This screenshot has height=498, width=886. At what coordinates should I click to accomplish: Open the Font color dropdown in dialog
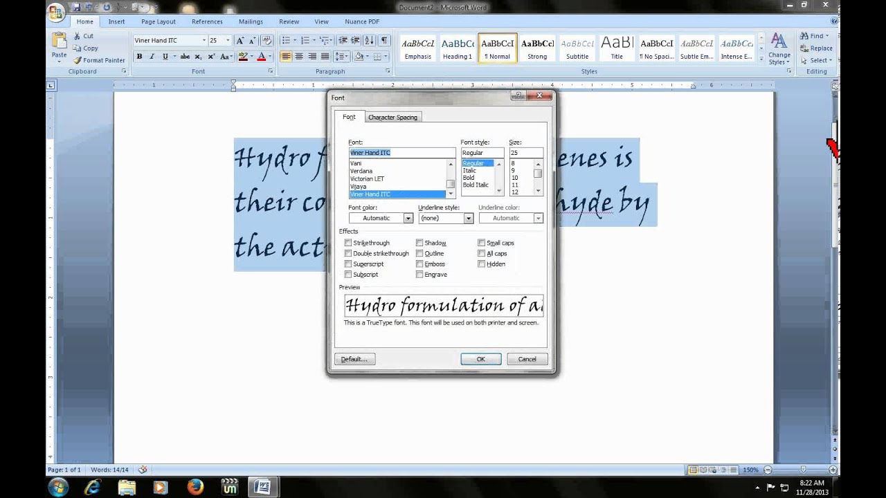(x=408, y=218)
